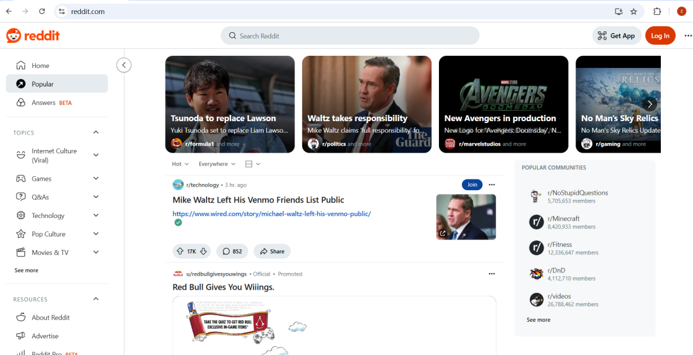Bookmark this page with the star icon
This screenshot has width=693, height=355.
(633, 12)
